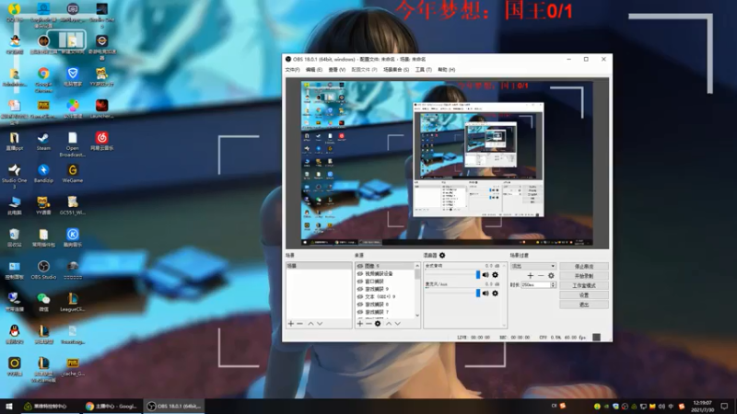
Task: Enable 工作室模式 studio mode button
Action: (x=584, y=285)
